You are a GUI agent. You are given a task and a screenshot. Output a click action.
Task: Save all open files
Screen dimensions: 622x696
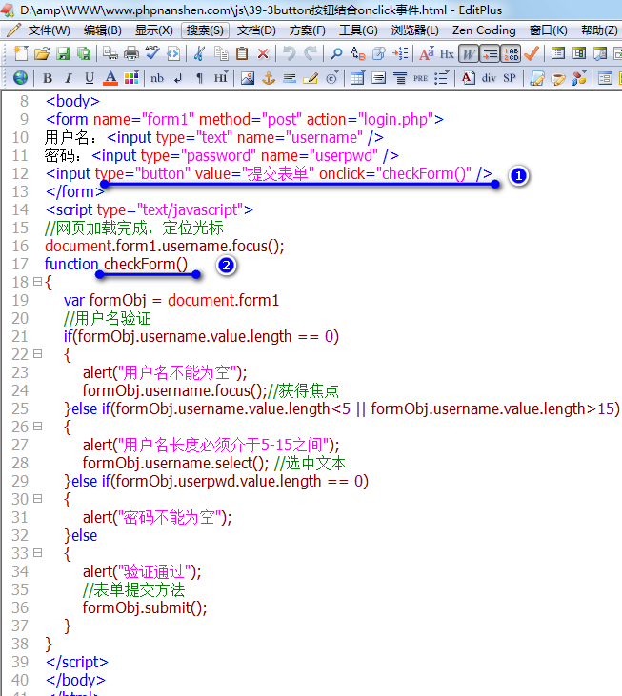[84, 53]
